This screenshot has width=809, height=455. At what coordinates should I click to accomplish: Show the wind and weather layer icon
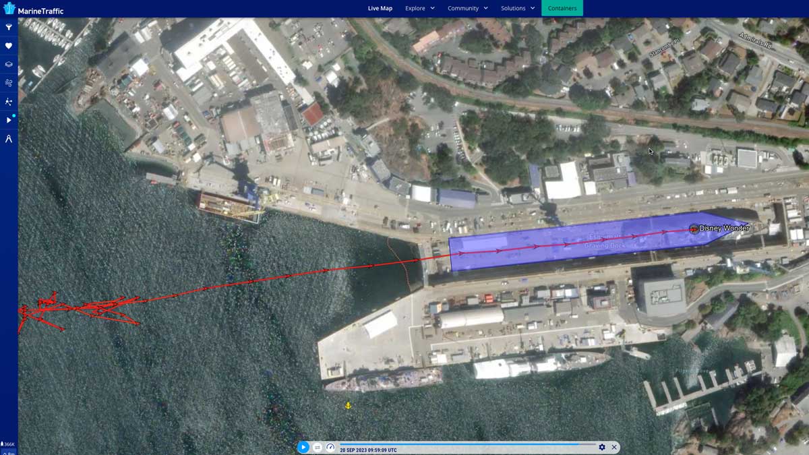click(9, 83)
